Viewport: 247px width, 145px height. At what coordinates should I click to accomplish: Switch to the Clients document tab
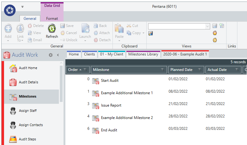(x=90, y=54)
